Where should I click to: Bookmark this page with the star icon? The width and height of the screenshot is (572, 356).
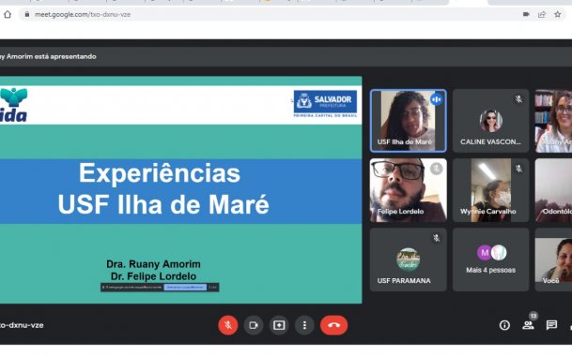pyautogui.click(x=557, y=15)
